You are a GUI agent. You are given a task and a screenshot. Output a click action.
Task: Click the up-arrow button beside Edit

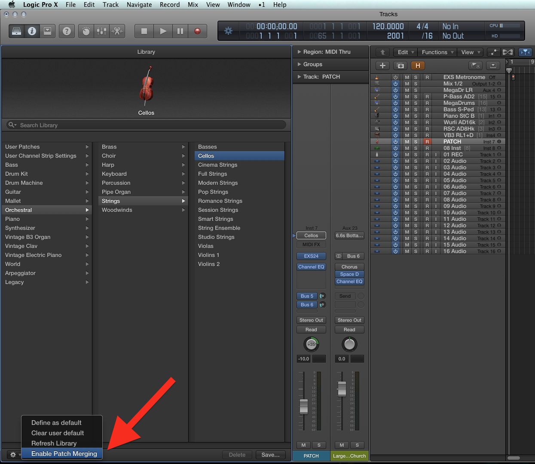(382, 52)
